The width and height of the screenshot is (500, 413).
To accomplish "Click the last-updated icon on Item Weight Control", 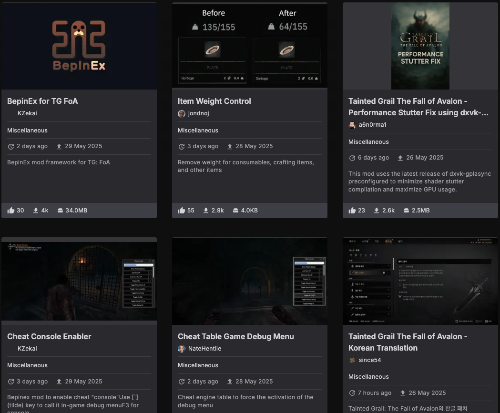I will (182, 147).
